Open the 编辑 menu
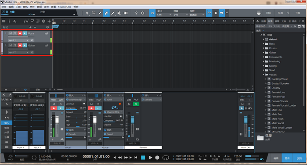Viewport: 307px width, 165px height. pos(11,7)
